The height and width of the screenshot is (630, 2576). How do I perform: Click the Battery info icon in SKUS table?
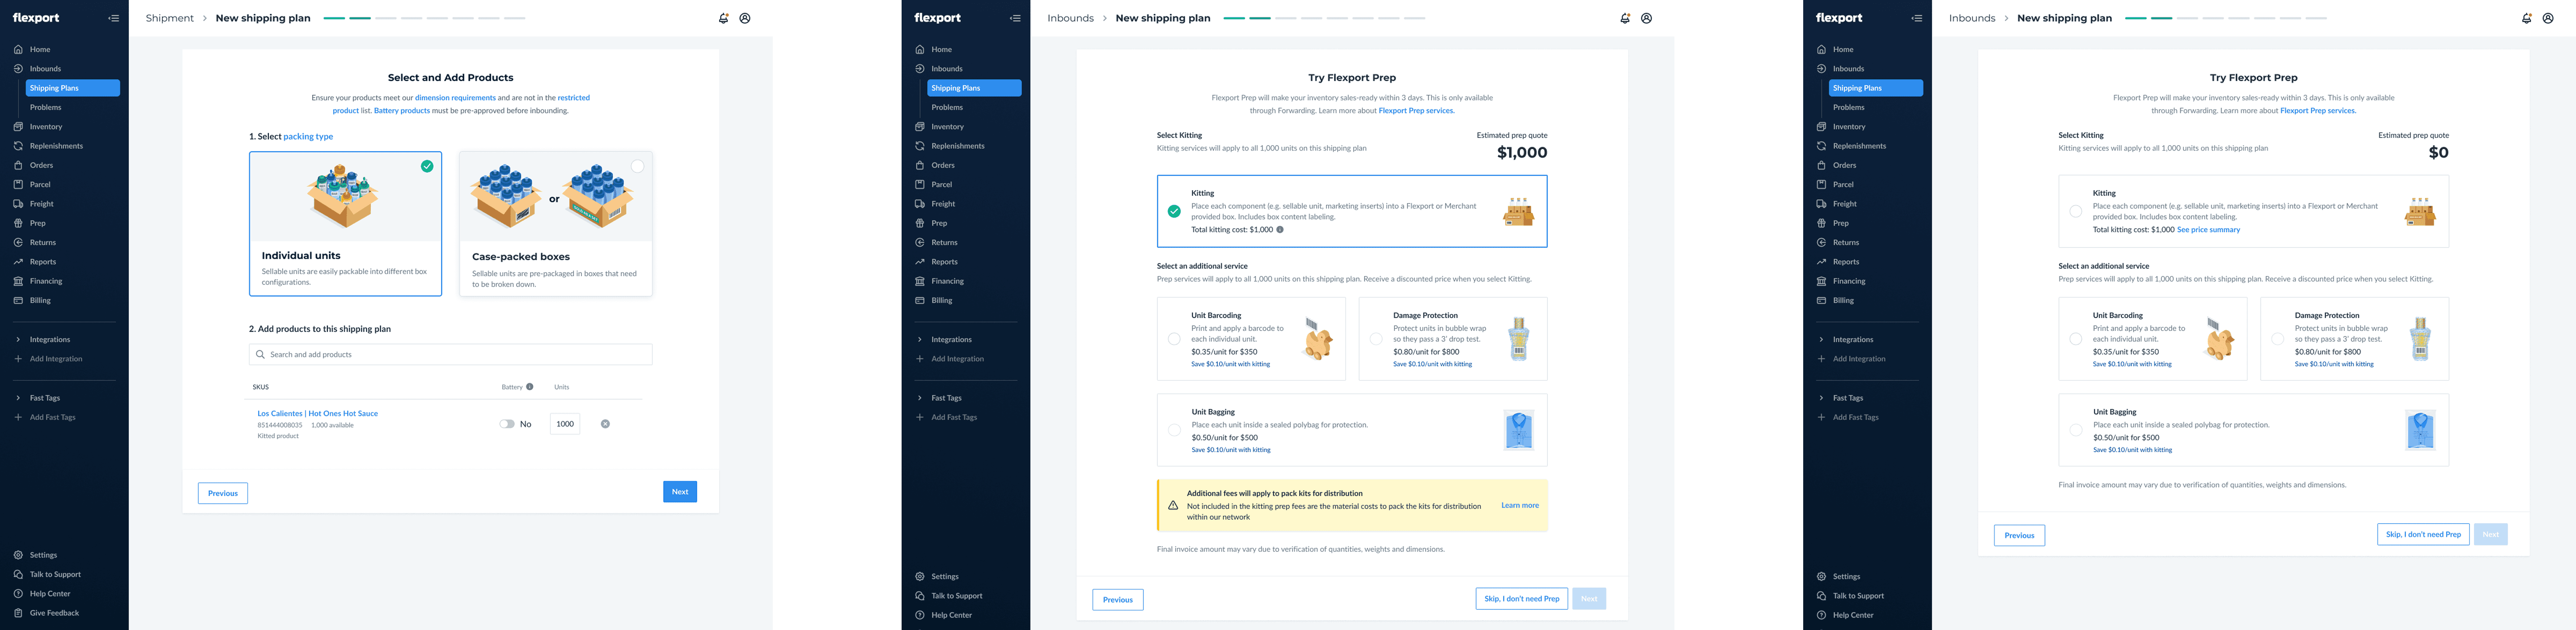530,386
